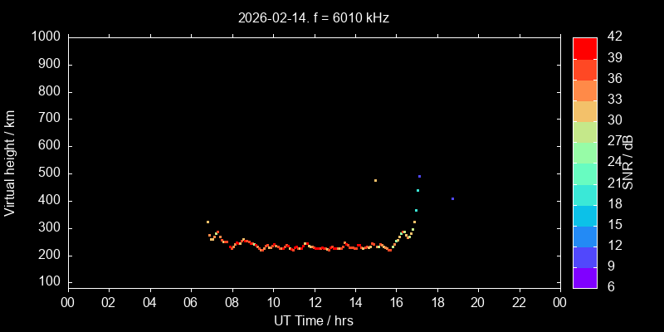The height and width of the screenshot is (332, 664).
Task: Click the 1000 tick label on the height axis
Action: (x=46, y=37)
